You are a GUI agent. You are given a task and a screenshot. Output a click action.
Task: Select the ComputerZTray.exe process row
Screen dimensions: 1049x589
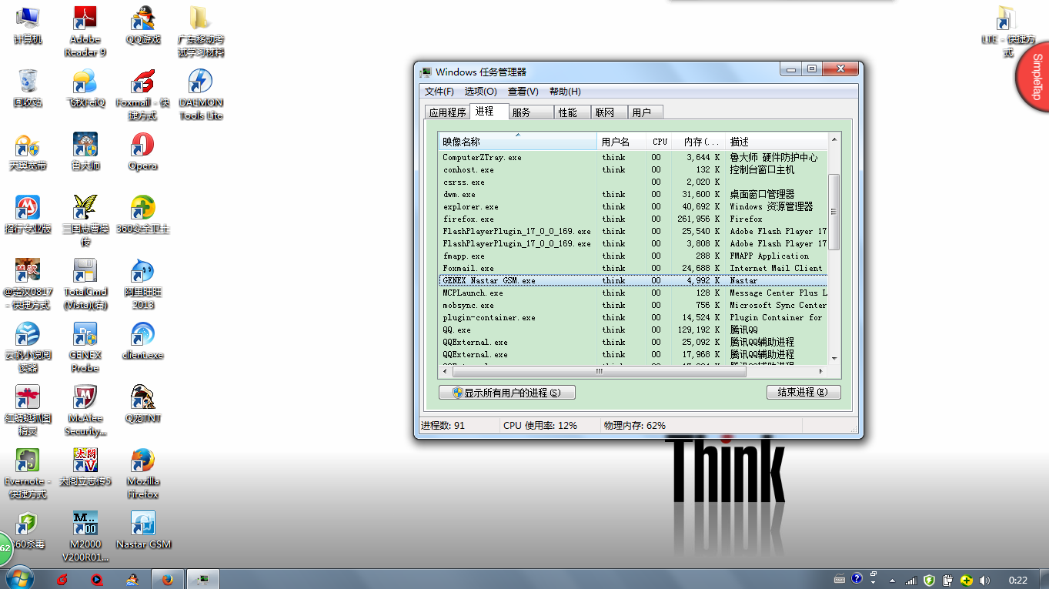(633, 157)
